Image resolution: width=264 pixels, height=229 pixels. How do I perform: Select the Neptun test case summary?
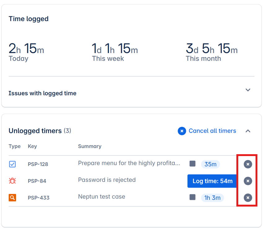pyautogui.click(x=101, y=196)
